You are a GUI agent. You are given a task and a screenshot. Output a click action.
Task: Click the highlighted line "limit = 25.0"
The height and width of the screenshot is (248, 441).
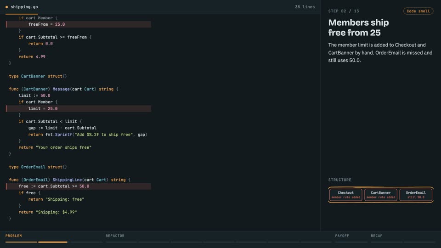[79, 108]
